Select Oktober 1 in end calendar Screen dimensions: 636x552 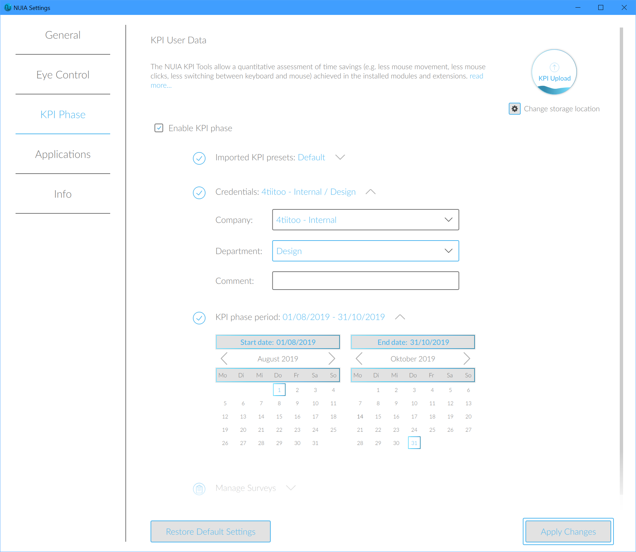(x=378, y=390)
